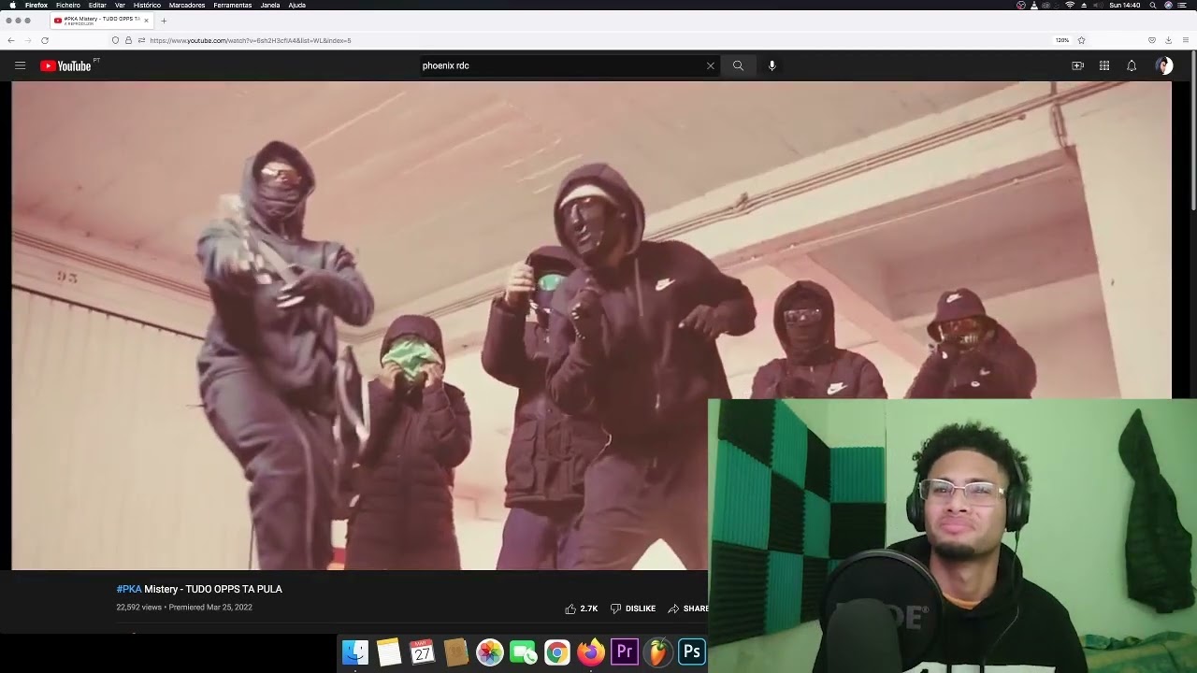This screenshot has width=1197, height=673.
Task: Open the Firefox downloads arrow
Action: pyautogui.click(x=1168, y=40)
